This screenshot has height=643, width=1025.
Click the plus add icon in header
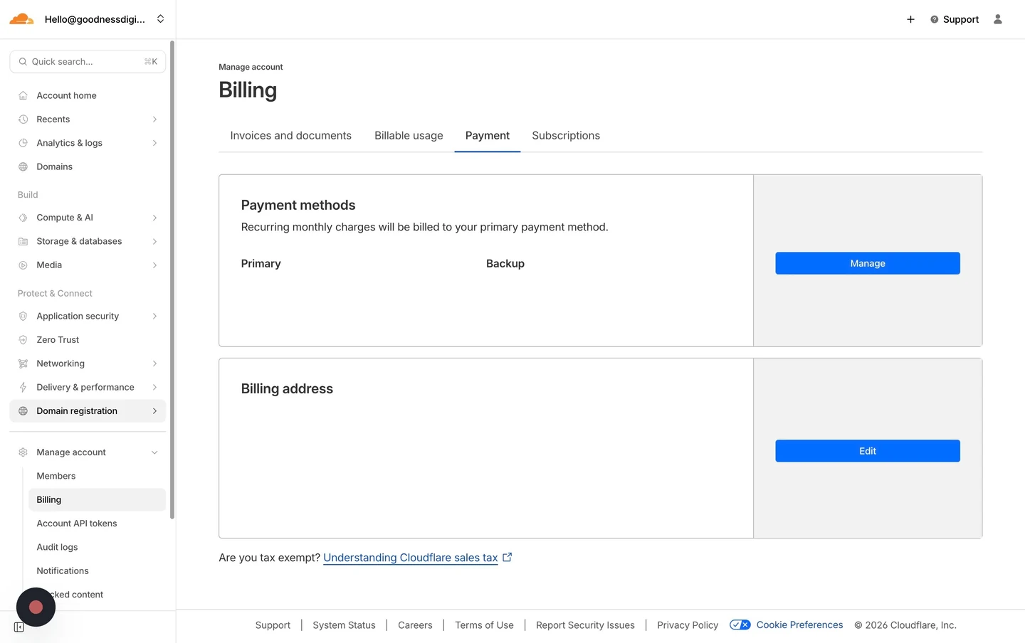(x=910, y=19)
